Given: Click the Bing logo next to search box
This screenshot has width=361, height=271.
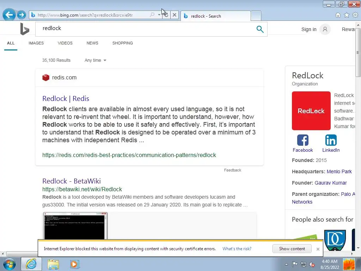Looking at the screenshot, I should tap(25, 29).
